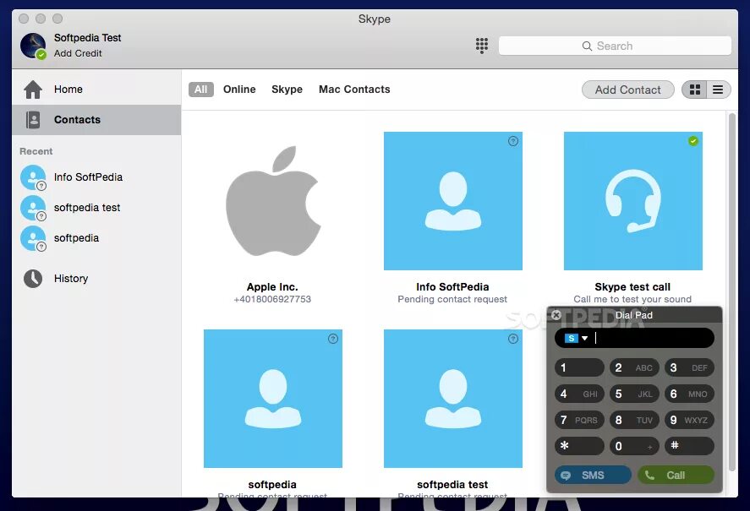Open the dial pad grid icon near search
The width and height of the screenshot is (750, 511).
click(482, 46)
